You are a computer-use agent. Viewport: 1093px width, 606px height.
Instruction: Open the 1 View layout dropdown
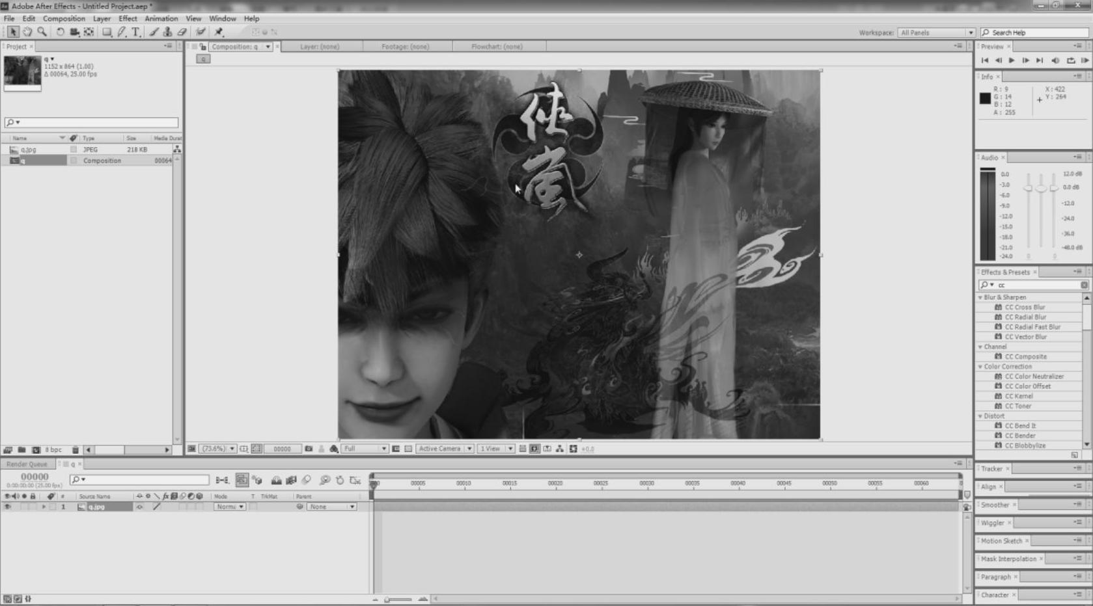(x=495, y=449)
